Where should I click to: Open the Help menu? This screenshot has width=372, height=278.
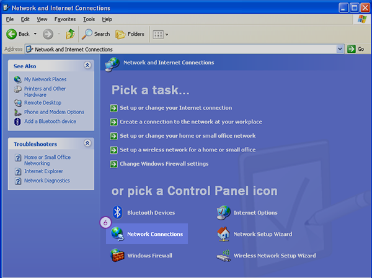coord(107,19)
